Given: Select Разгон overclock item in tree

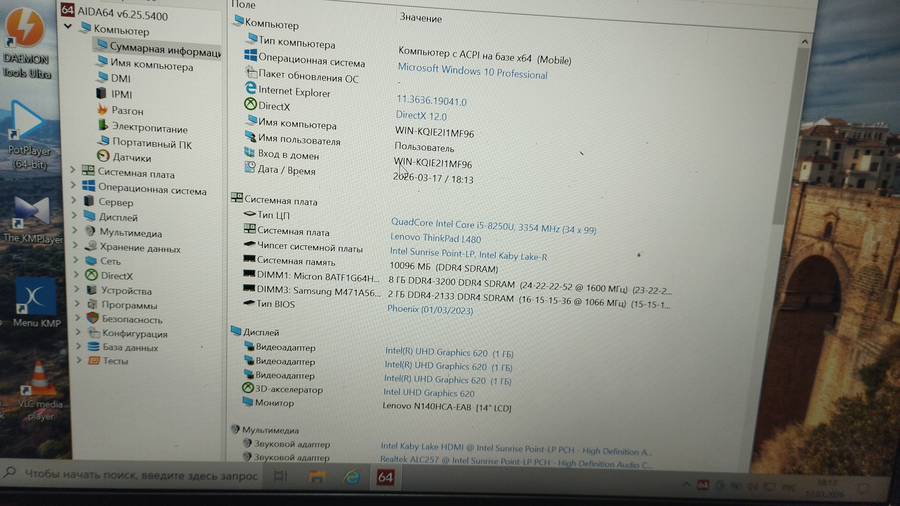Looking at the screenshot, I should [x=127, y=111].
